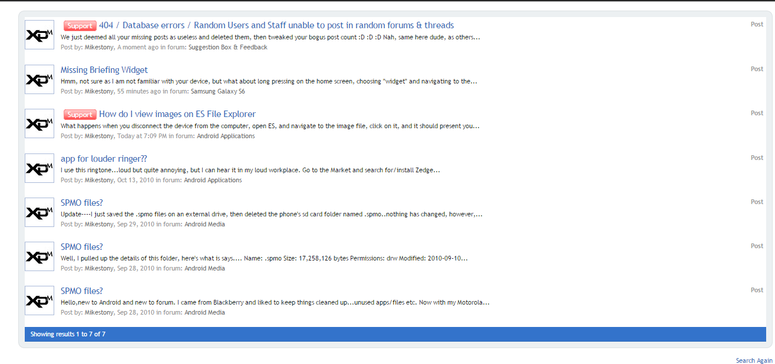Open the 404 / Database errors thread title
This screenshot has width=775, height=364.
pos(276,25)
